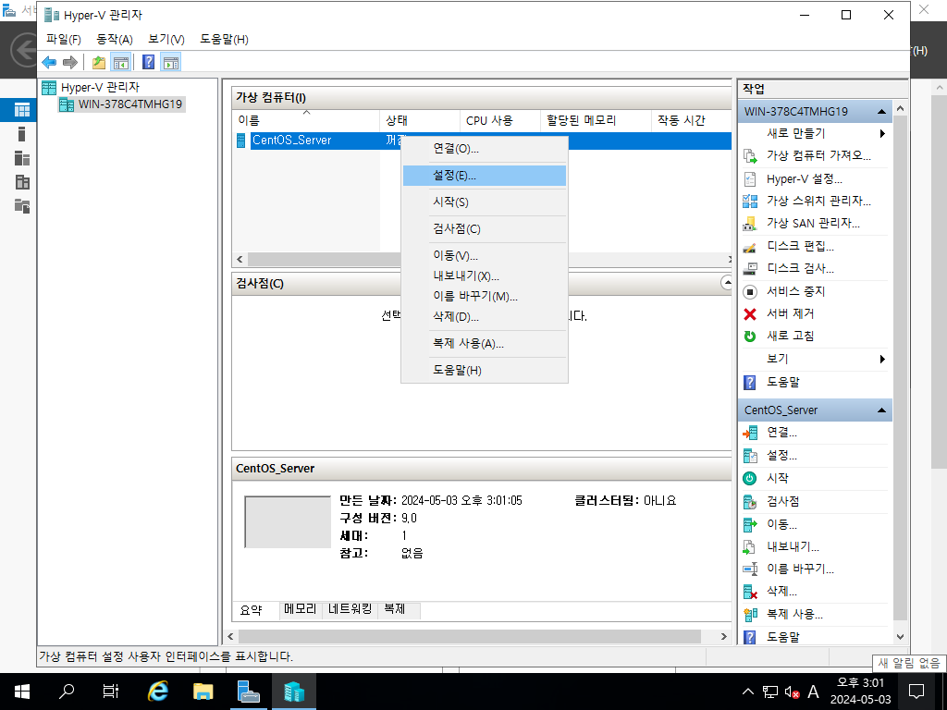947x710 pixels.
Task: Open the 동작(A) menu
Action: (114, 39)
